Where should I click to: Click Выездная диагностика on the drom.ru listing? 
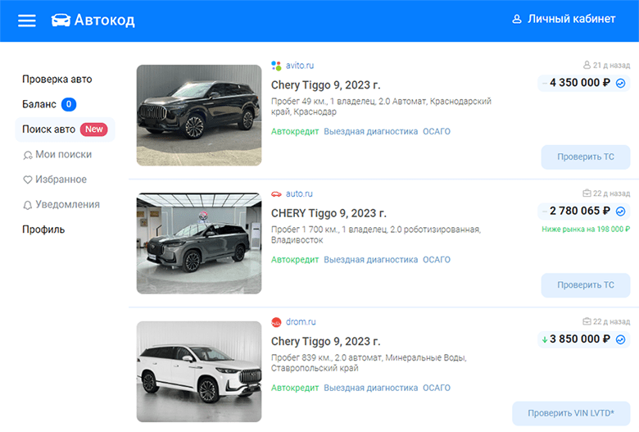coord(371,388)
